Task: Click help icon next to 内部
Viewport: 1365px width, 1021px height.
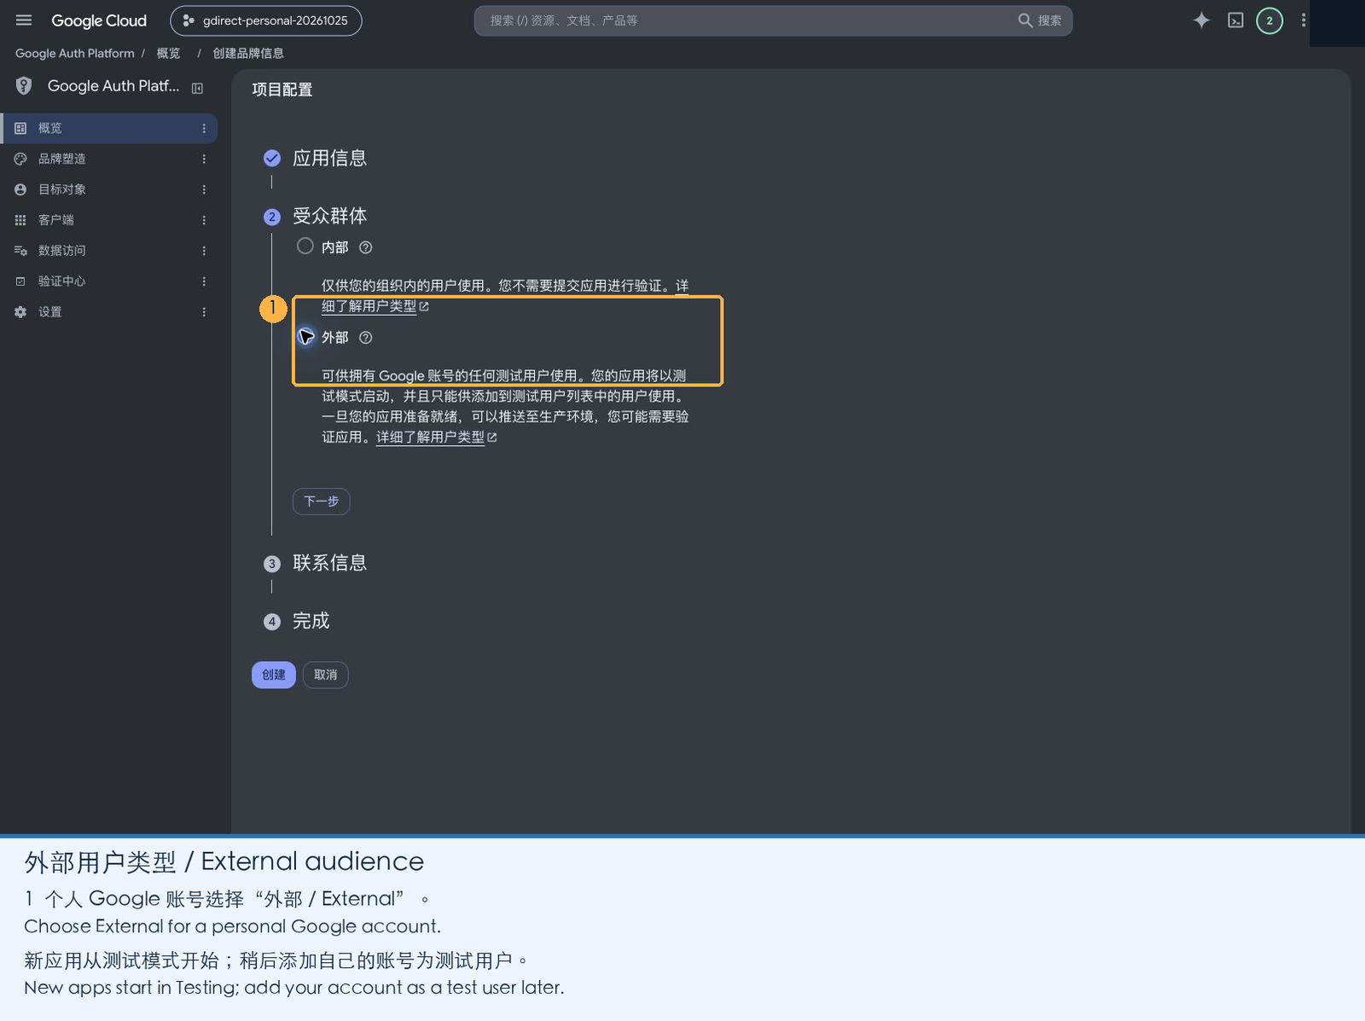Action: click(366, 247)
